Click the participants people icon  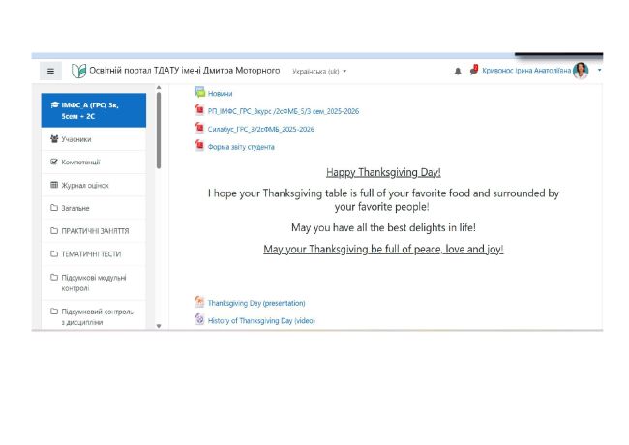pyautogui.click(x=54, y=139)
